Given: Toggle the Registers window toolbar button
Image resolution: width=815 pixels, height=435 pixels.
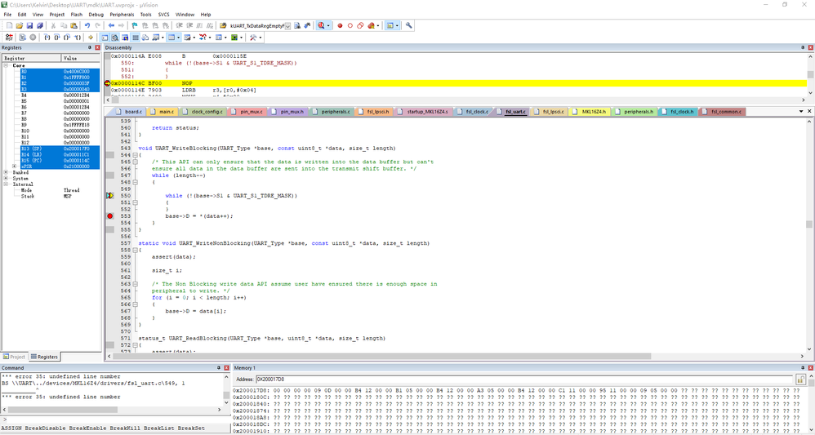Looking at the screenshot, I should [135, 38].
